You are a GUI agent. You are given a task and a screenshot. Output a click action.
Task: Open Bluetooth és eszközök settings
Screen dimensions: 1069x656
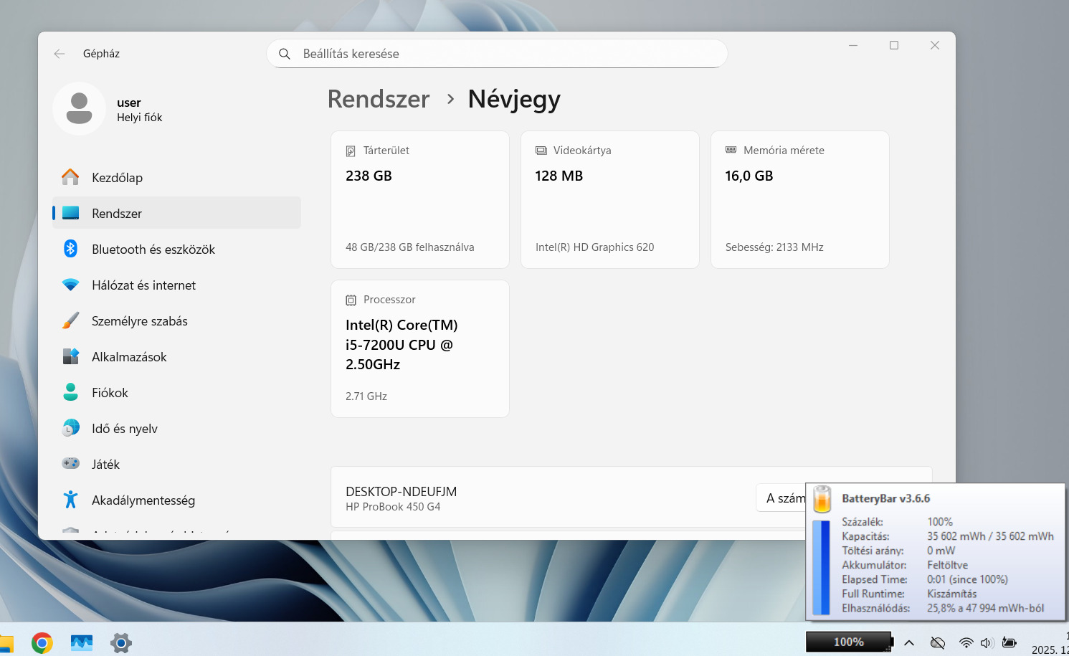click(x=176, y=249)
